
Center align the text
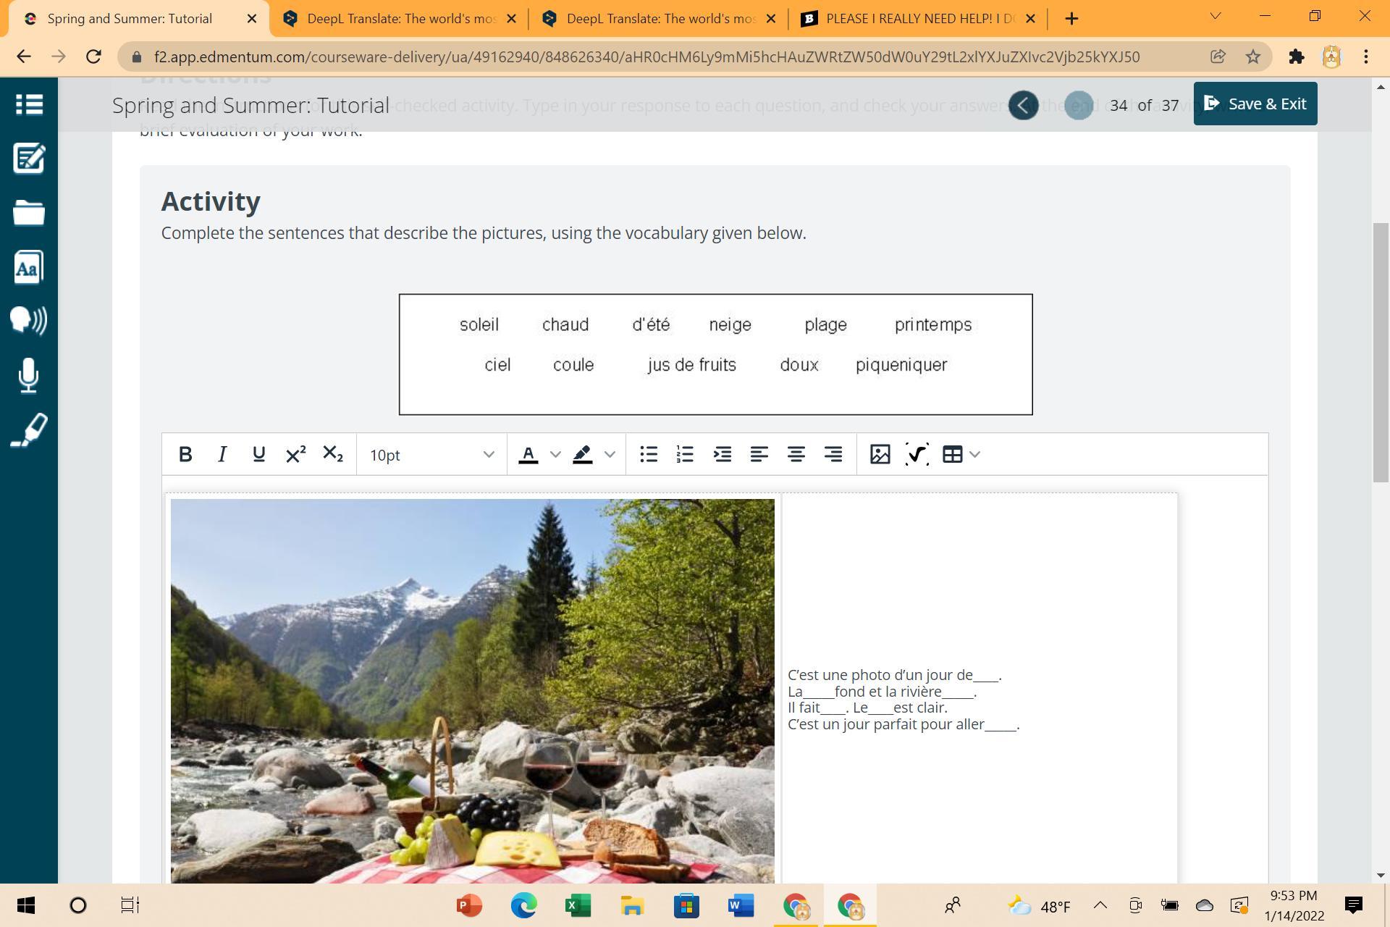tap(796, 454)
